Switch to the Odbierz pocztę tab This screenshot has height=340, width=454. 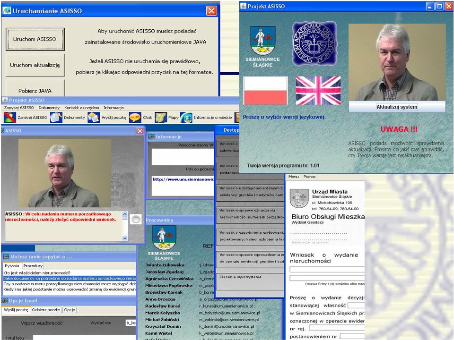46,310
